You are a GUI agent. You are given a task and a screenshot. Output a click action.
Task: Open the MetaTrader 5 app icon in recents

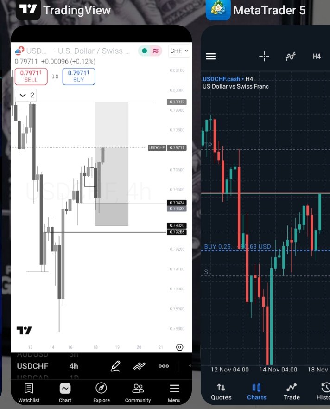[x=218, y=9]
